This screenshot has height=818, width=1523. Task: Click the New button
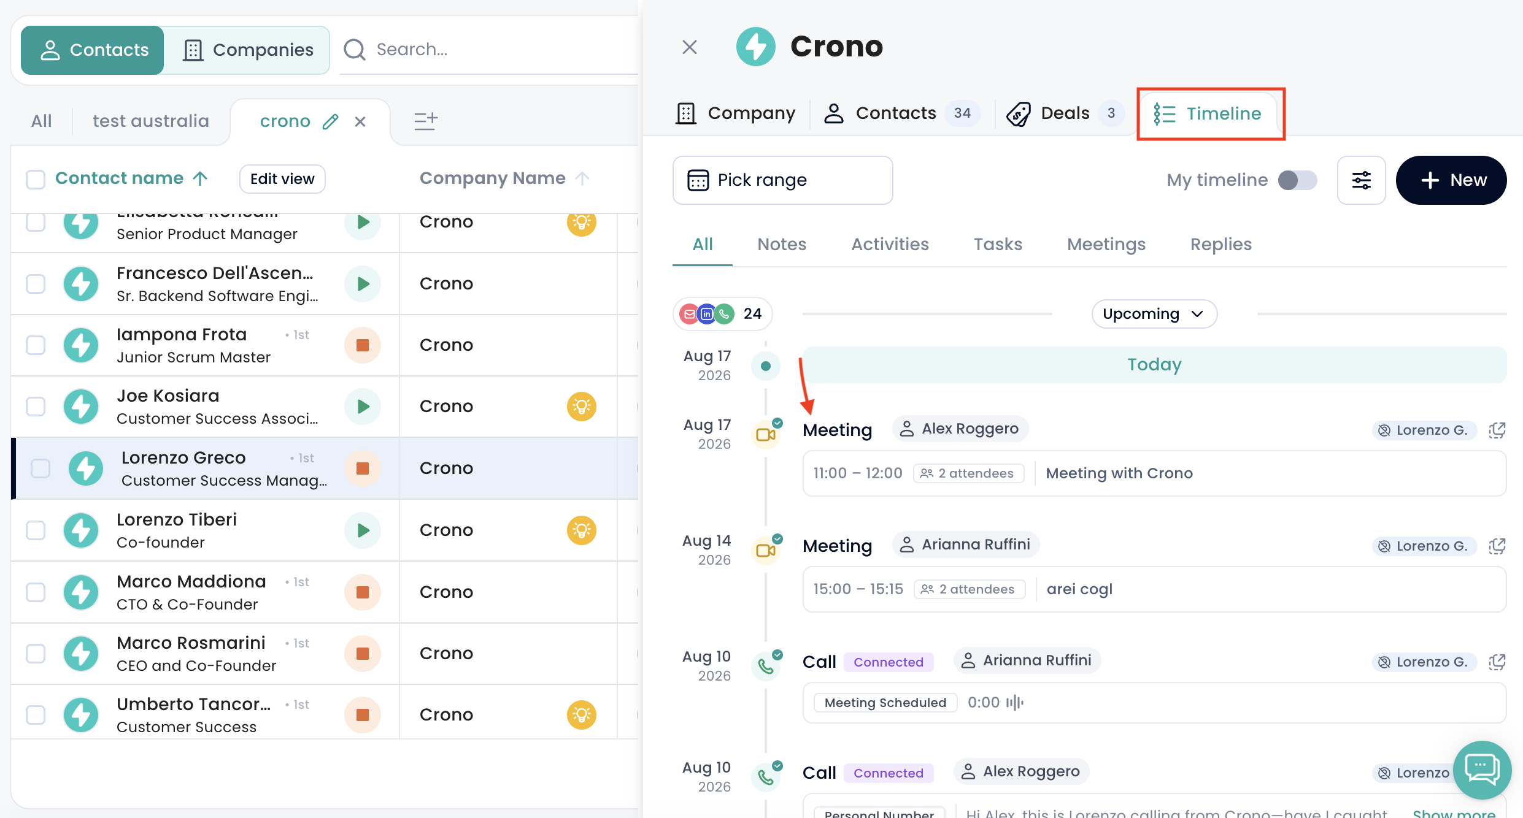click(1451, 180)
